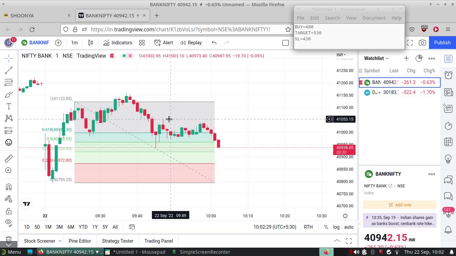Toggle lock all drawing tools
Viewport: 456px width, 256px height.
pos(9,211)
